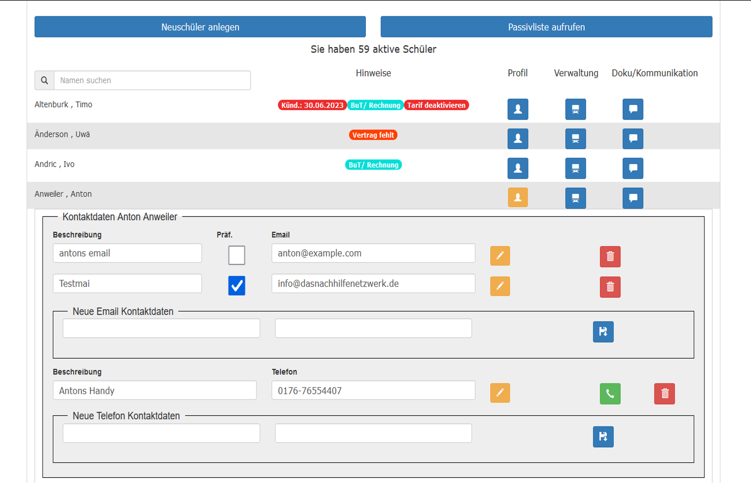This screenshot has height=483, width=751.
Task: Uncheck preferred box for Testmai email
Action: click(x=237, y=286)
